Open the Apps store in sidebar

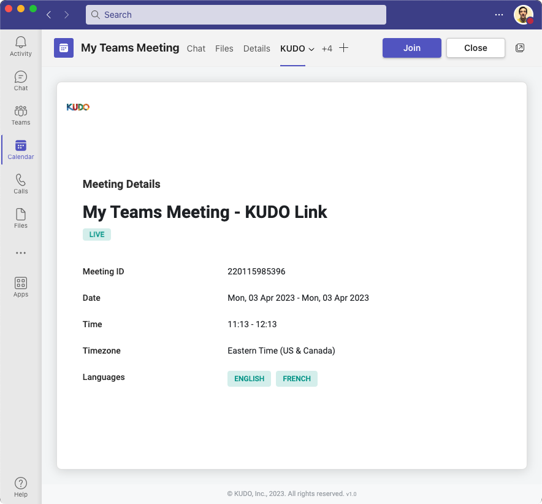coord(21,287)
